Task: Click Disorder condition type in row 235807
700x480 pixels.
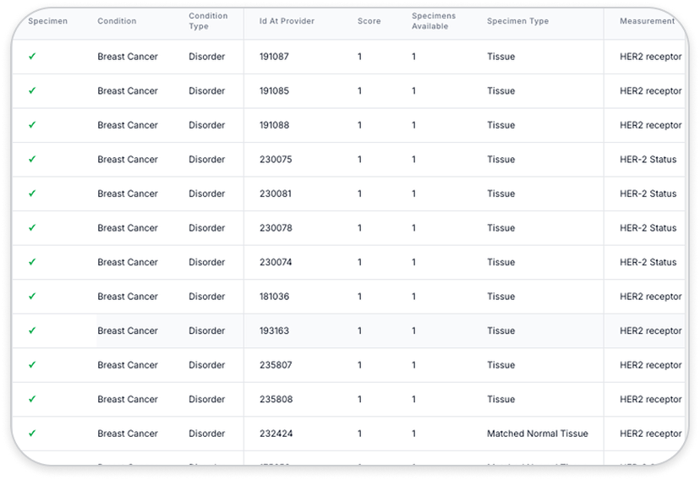Action: (206, 365)
